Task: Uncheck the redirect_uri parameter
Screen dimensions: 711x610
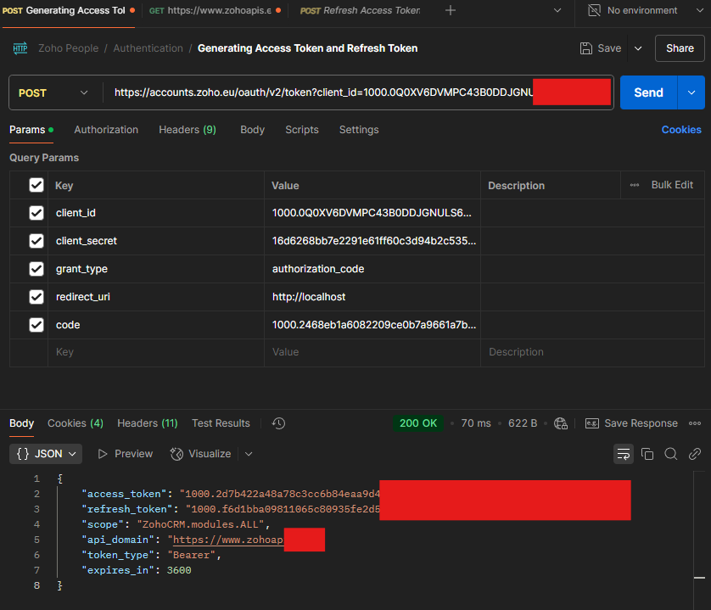Action: (x=36, y=297)
